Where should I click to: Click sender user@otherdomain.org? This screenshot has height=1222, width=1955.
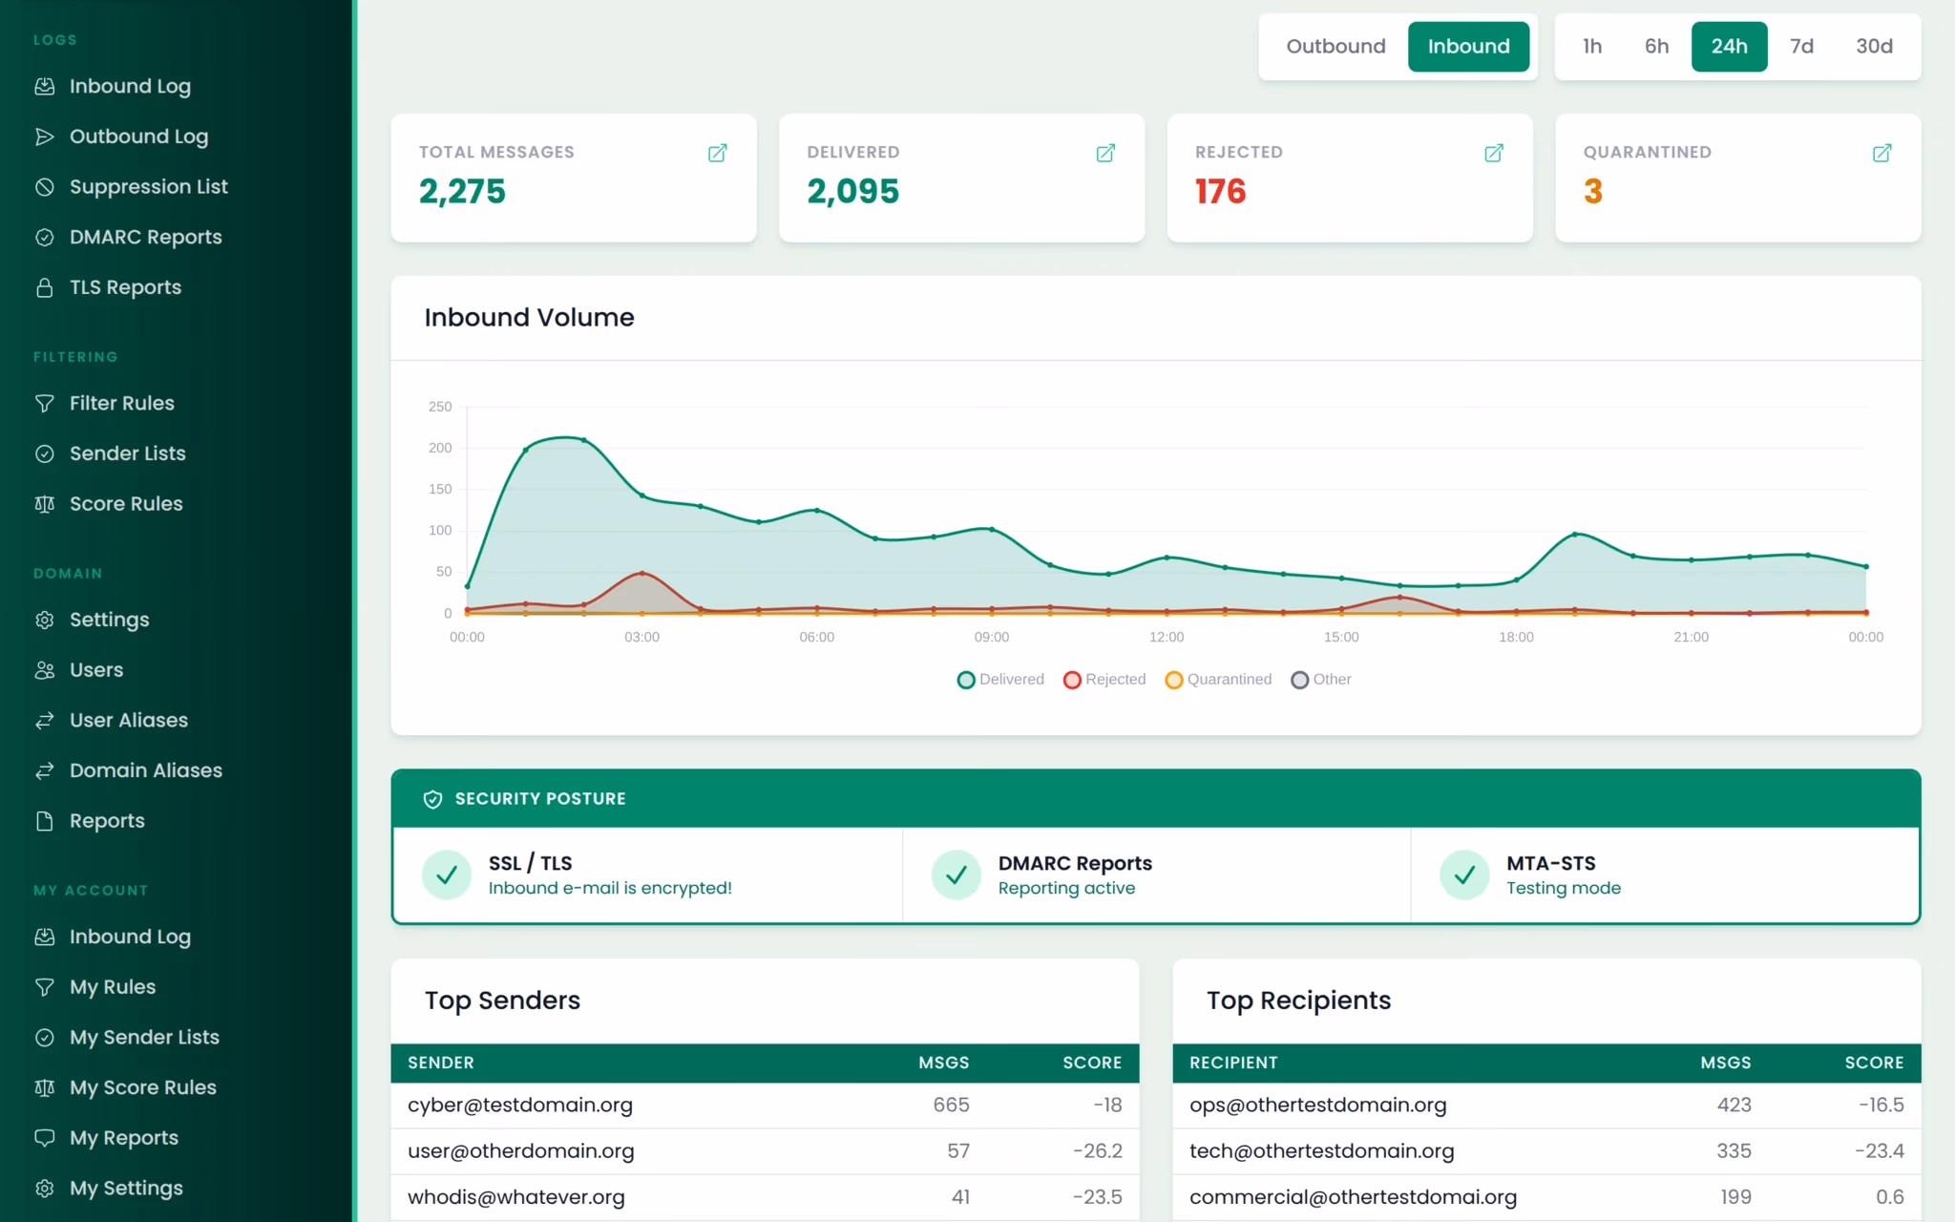[520, 1150]
